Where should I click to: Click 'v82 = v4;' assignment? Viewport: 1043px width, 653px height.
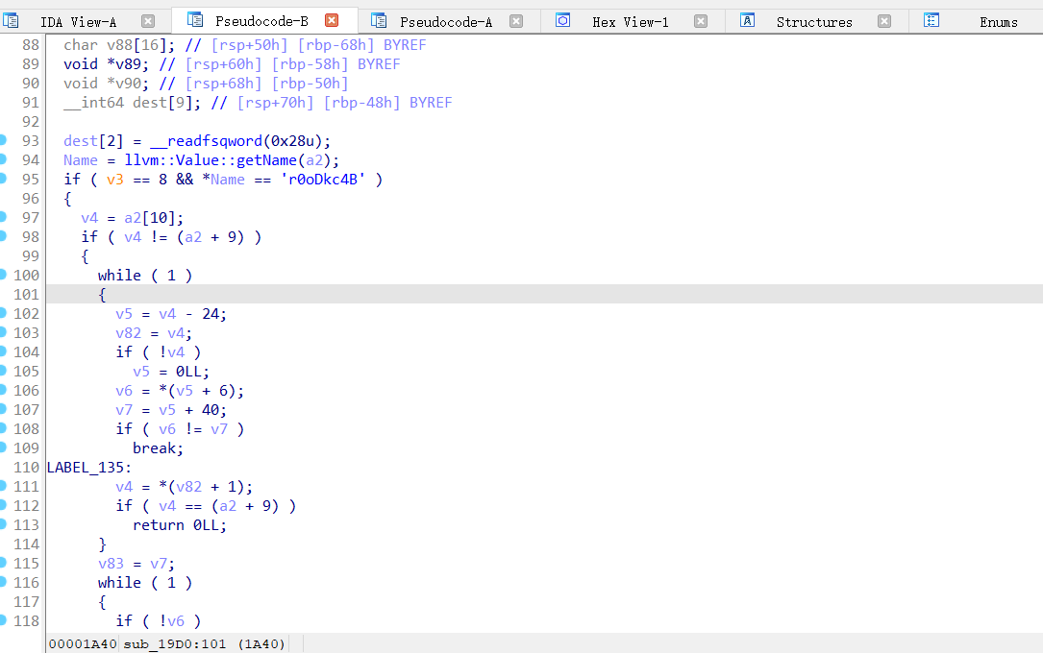click(x=154, y=333)
